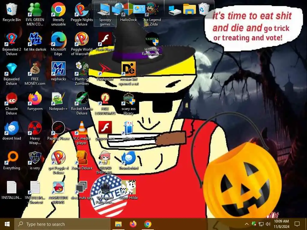Launch Plants vs Zombies
The image size is (307, 230).
tap(82, 74)
